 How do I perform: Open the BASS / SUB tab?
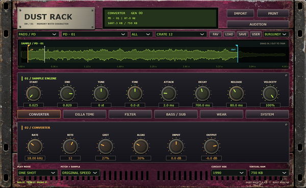176,114
